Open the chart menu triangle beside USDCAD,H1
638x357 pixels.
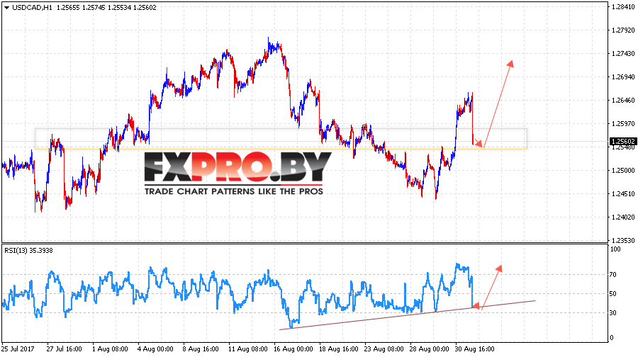click(6, 8)
